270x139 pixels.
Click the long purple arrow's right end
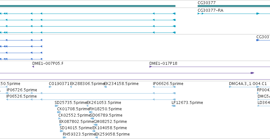(252, 73)
